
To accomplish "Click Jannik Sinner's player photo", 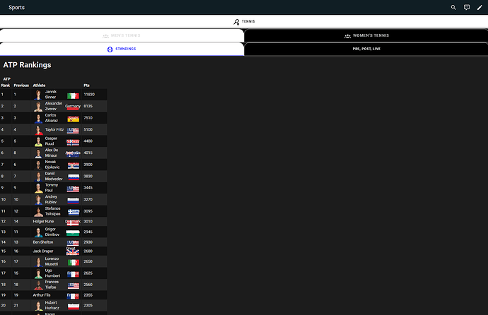I will tap(38, 95).
